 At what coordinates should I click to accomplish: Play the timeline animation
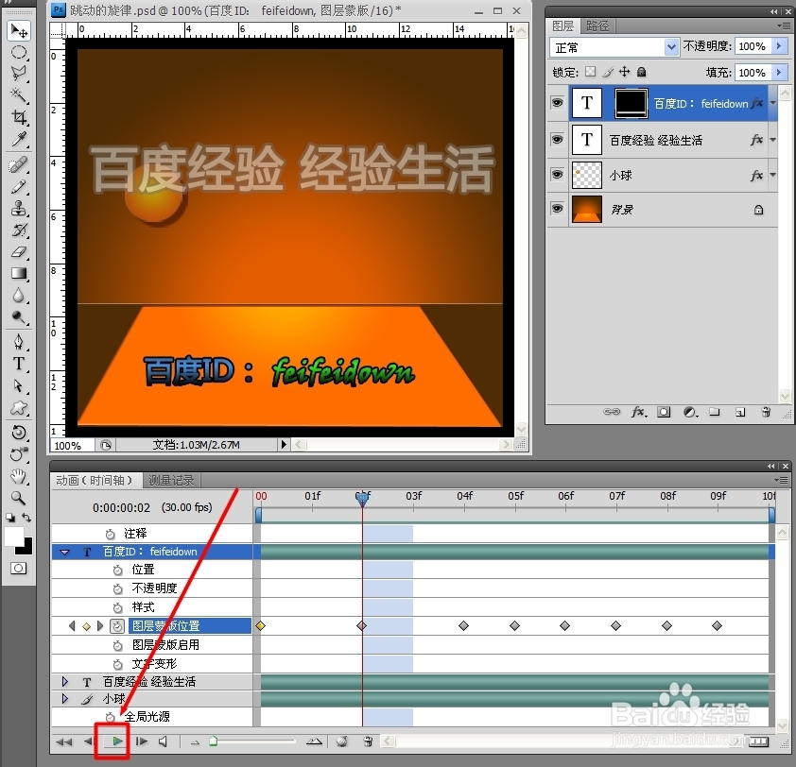pyautogui.click(x=117, y=741)
